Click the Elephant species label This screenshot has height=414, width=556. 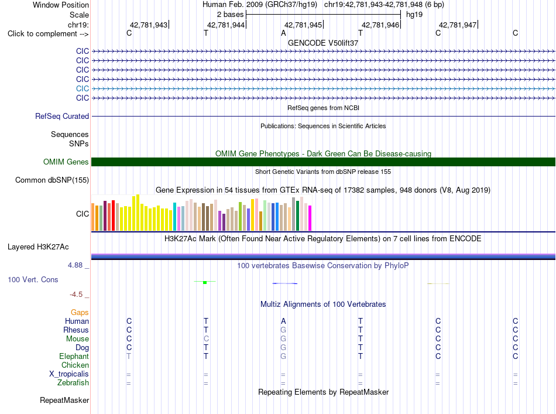click(74, 356)
